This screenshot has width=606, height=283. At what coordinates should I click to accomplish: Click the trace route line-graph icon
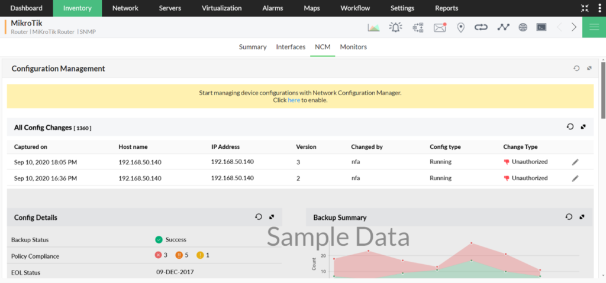pos(503,27)
